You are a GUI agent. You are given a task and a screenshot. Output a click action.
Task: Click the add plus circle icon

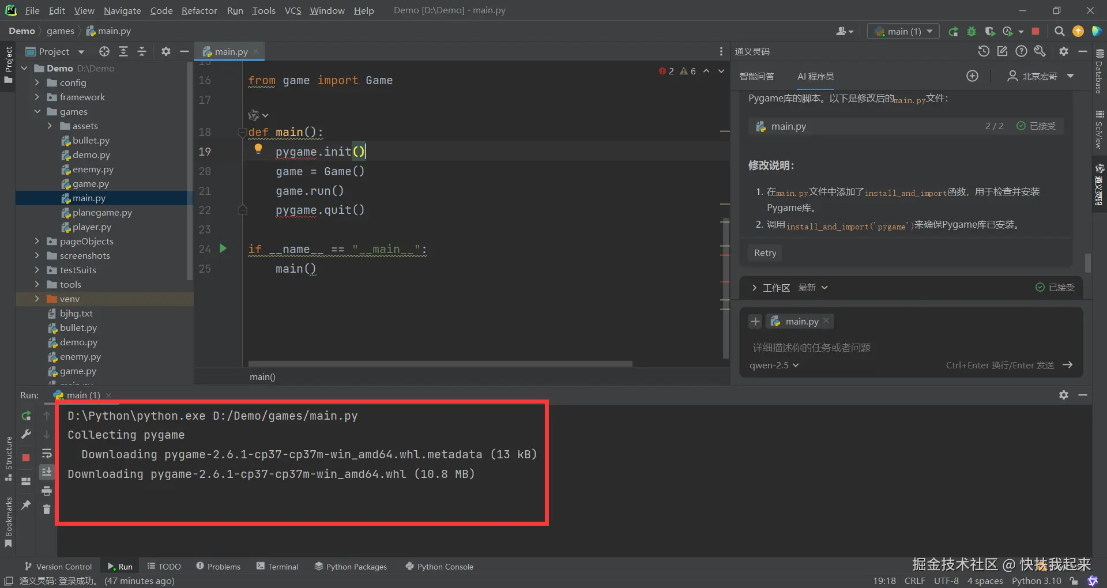pyautogui.click(x=972, y=76)
